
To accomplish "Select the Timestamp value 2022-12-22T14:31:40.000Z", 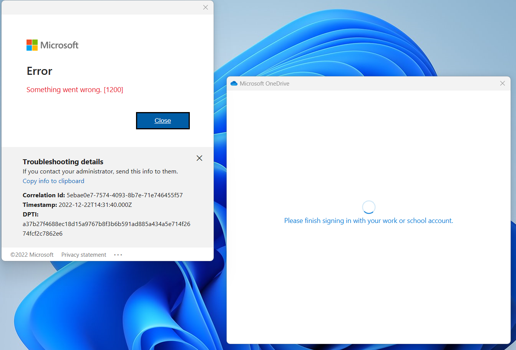I will tap(95, 205).
